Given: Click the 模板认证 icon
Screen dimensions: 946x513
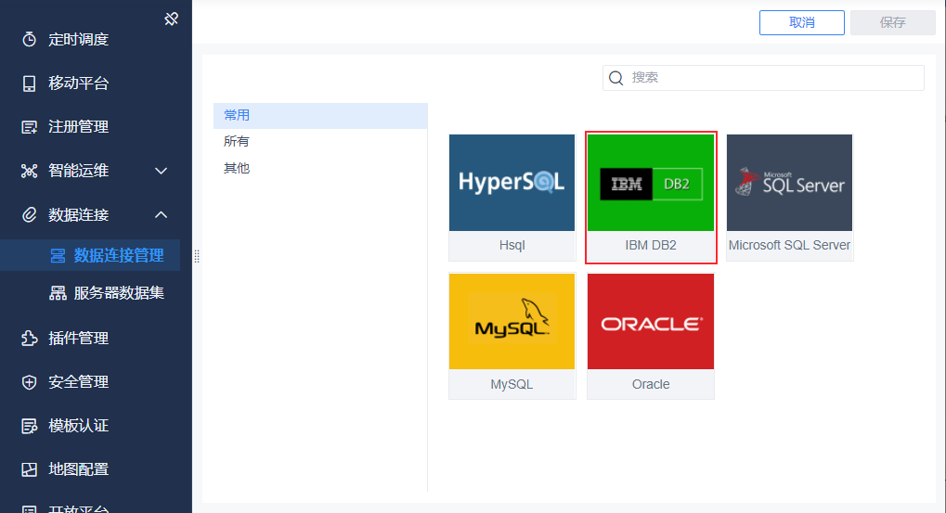Looking at the screenshot, I should pos(29,426).
